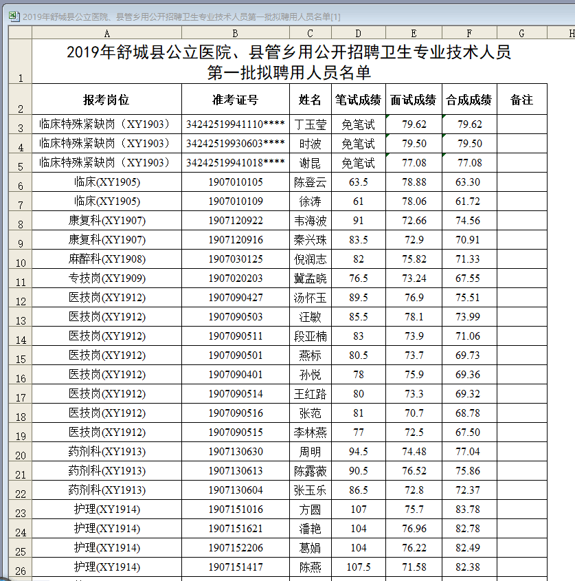Screen dimensions: 575x581
Task: Select exam number cell 1907120916
Action: coord(236,240)
